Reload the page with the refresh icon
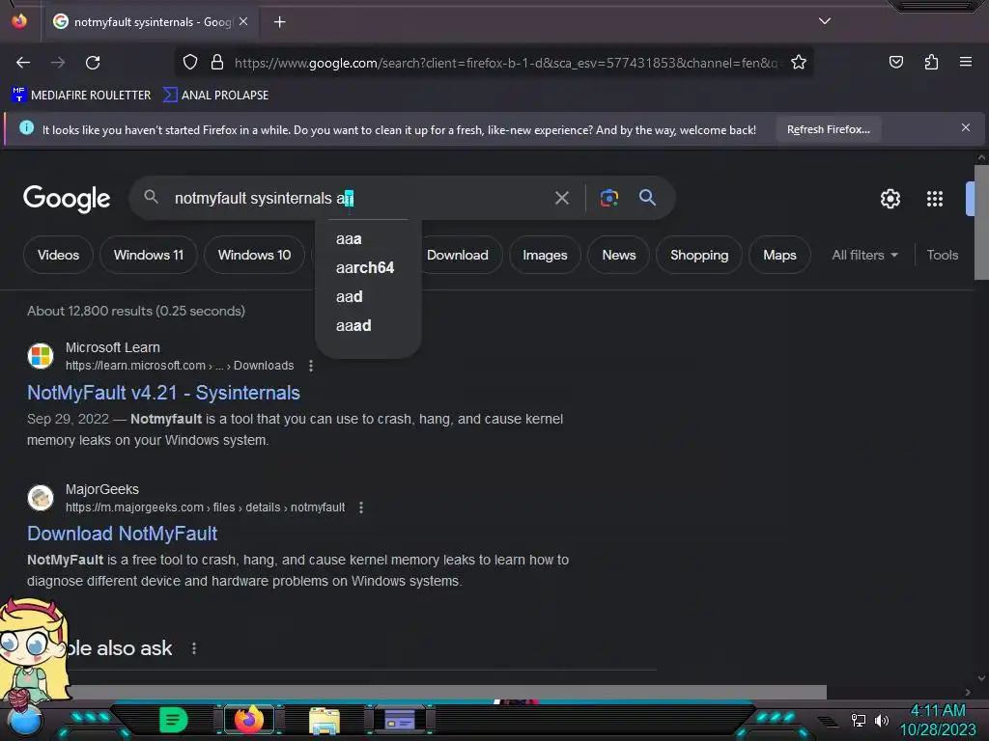The width and height of the screenshot is (989, 741). [93, 63]
